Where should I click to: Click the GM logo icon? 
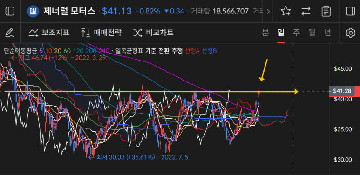pyautogui.click(x=33, y=11)
